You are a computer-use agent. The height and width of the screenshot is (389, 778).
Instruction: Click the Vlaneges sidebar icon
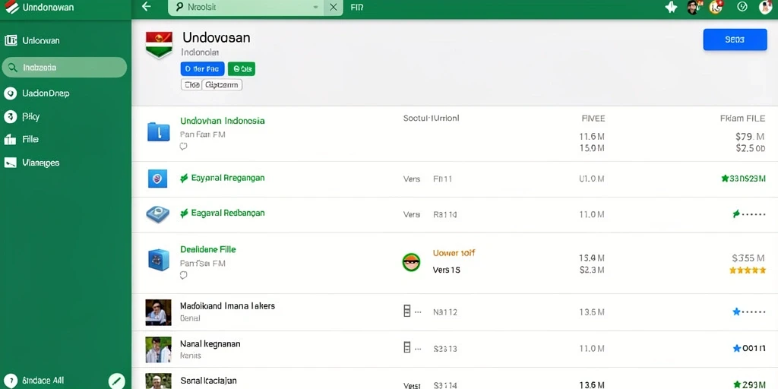click(11, 163)
